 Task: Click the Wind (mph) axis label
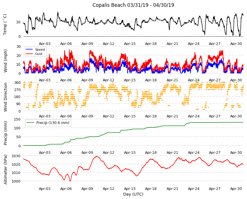[x=5, y=61]
